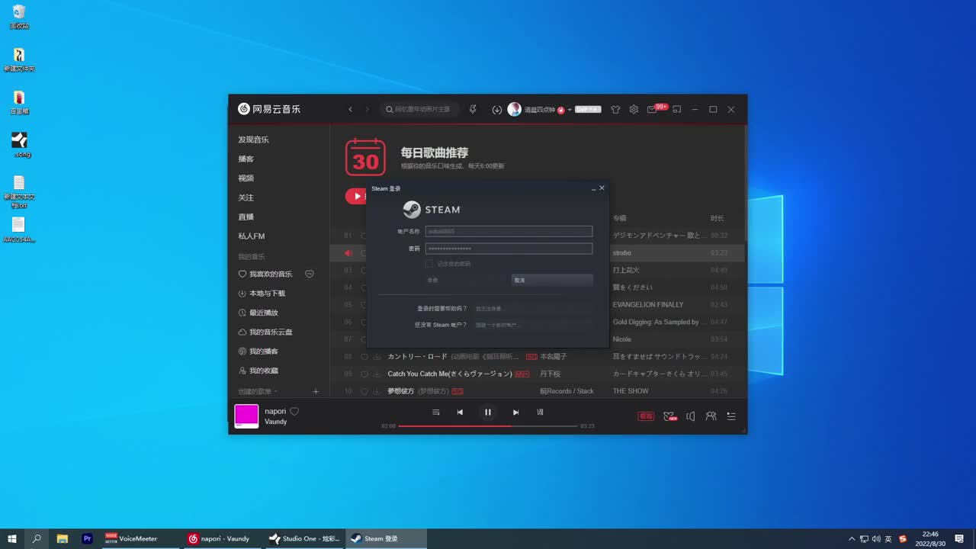The image size is (976, 549).
Task: Open 最近播放 in the sidebar
Action: click(x=258, y=313)
